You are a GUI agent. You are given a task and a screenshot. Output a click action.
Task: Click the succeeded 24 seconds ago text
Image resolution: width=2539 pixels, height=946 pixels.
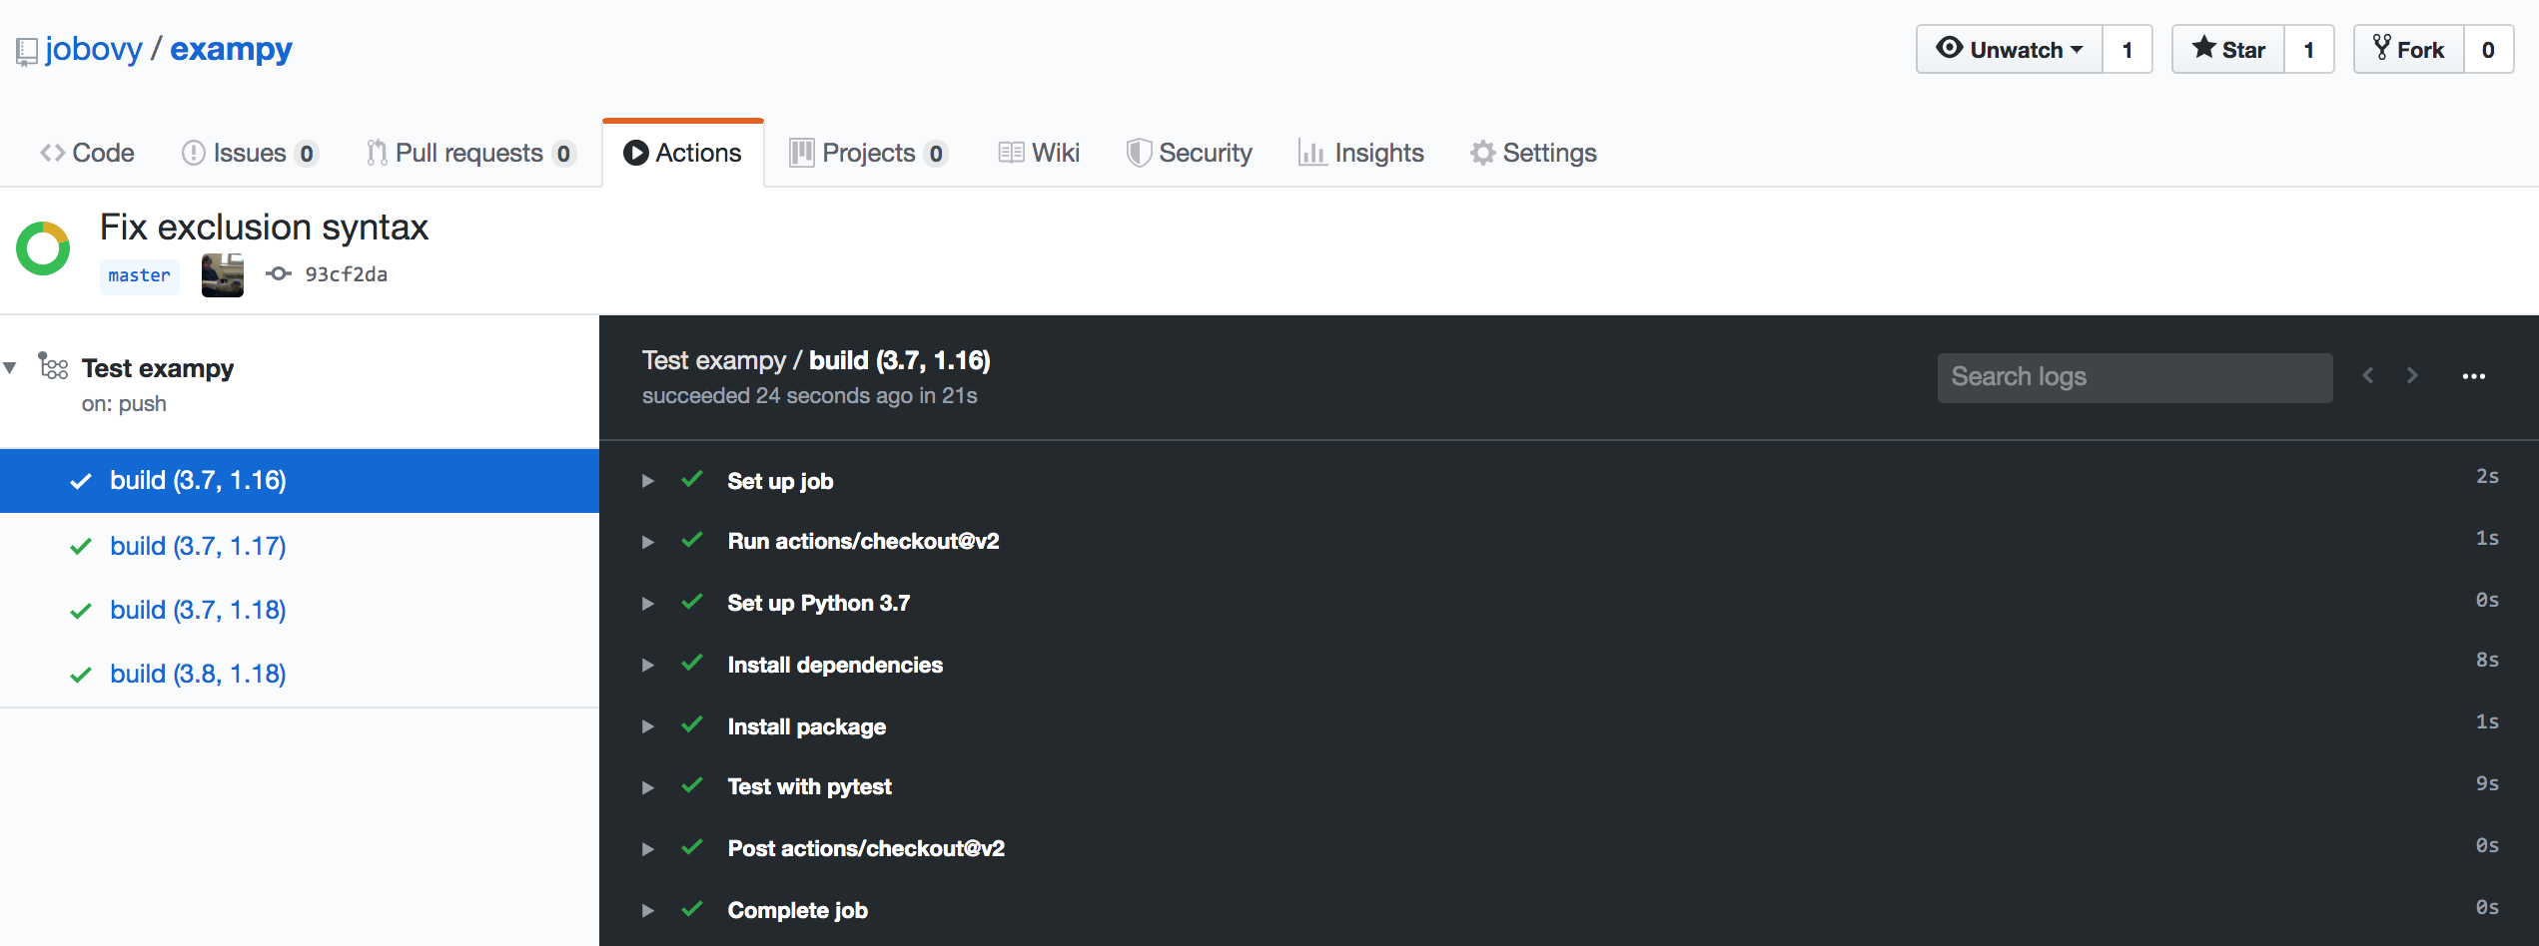pos(809,396)
